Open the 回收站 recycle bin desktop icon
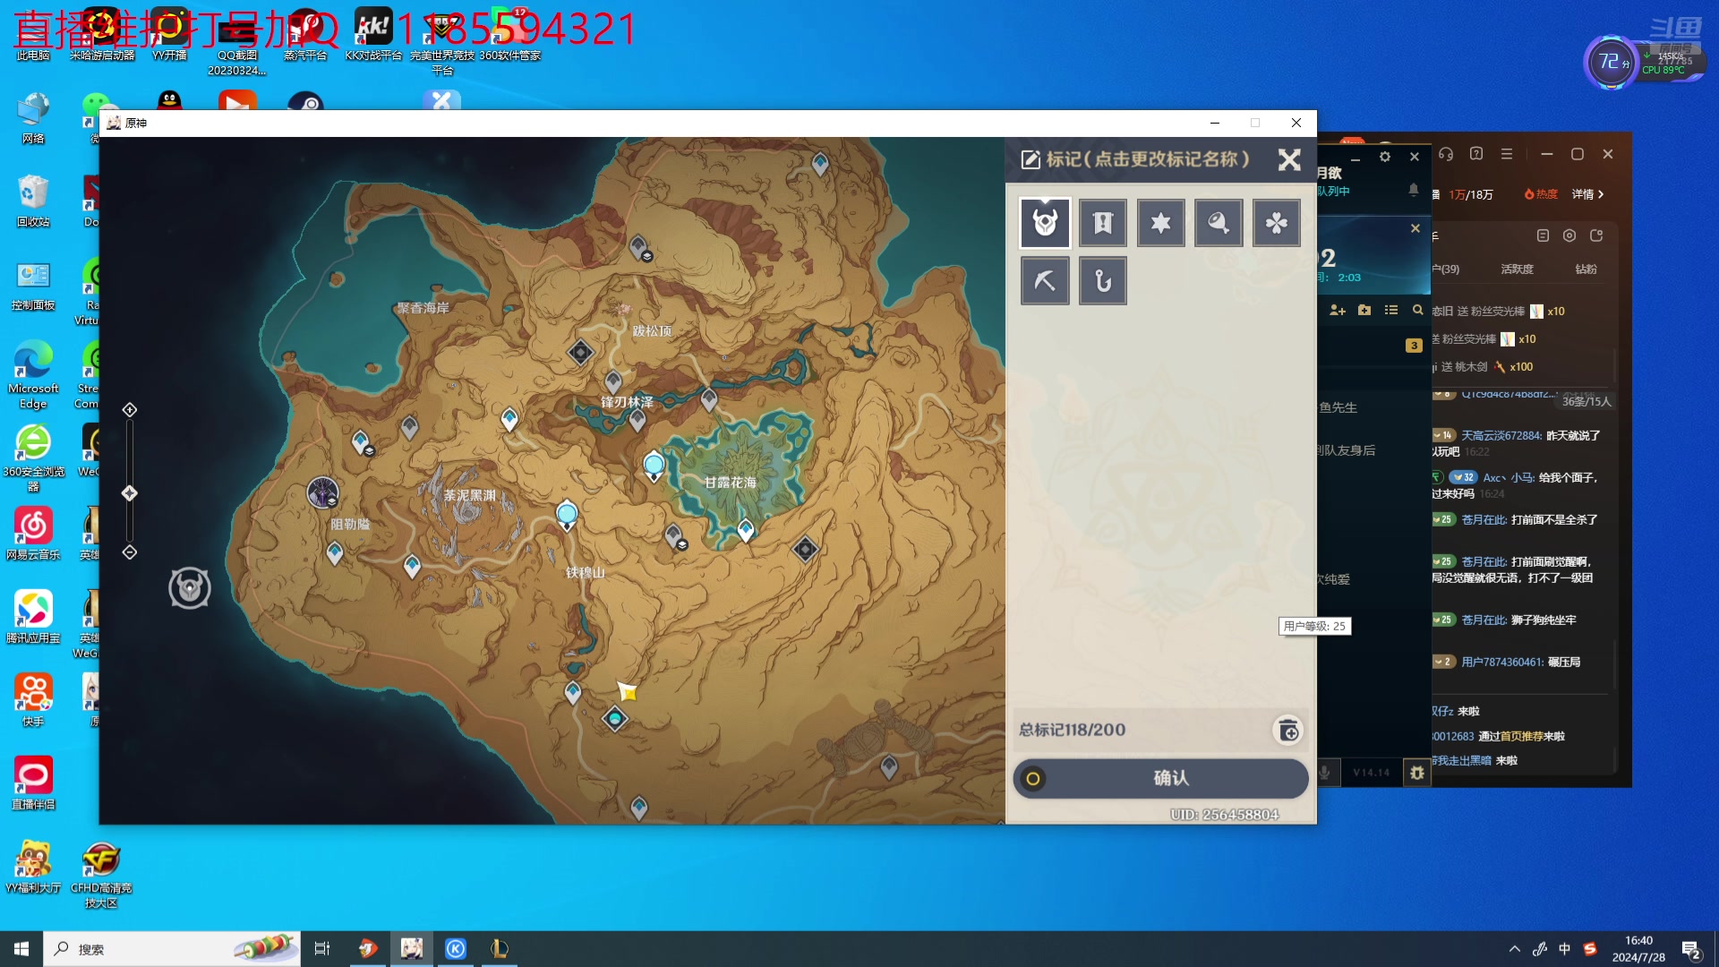Image resolution: width=1719 pixels, height=967 pixels. pyautogui.click(x=33, y=201)
